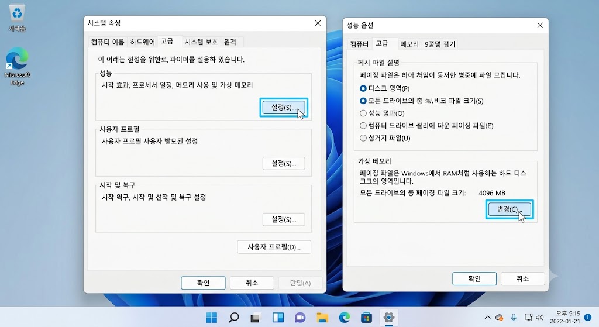Show hidden tray icons chevron
599x327 pixels.
487,318
